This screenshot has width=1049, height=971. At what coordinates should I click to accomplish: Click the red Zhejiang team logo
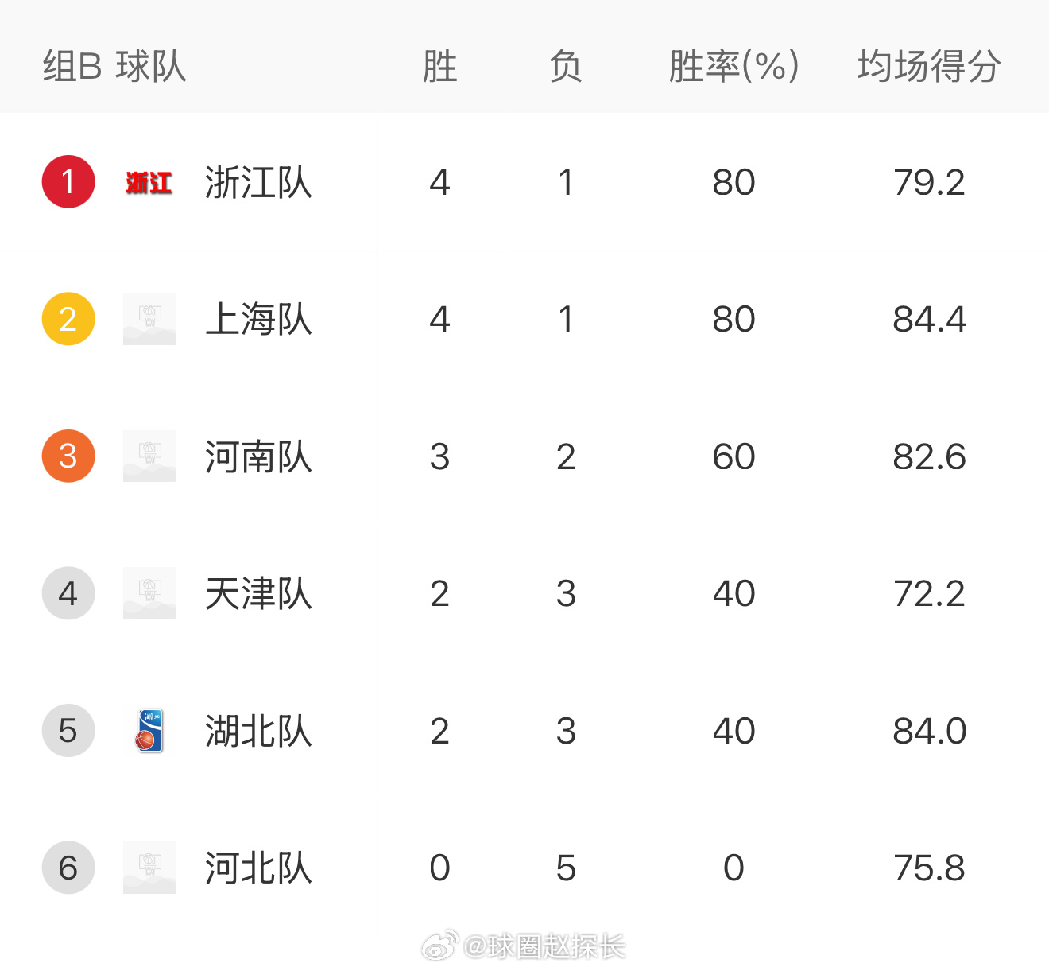point(149,183)
